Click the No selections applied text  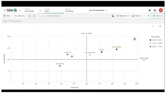pyautogui.click(x=53, y=16)
